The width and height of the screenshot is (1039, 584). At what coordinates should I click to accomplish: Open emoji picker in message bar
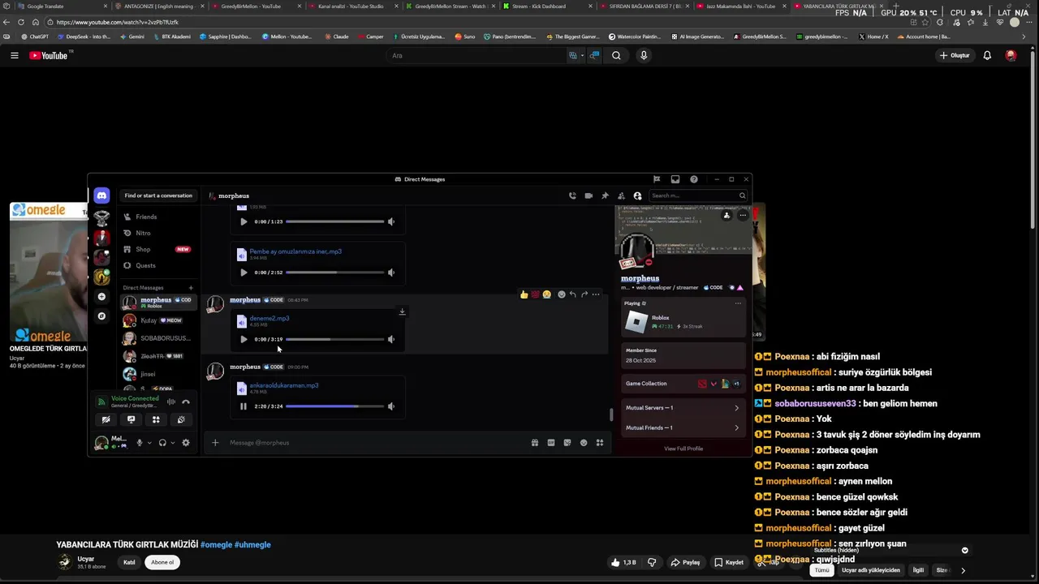click(584, 443)
